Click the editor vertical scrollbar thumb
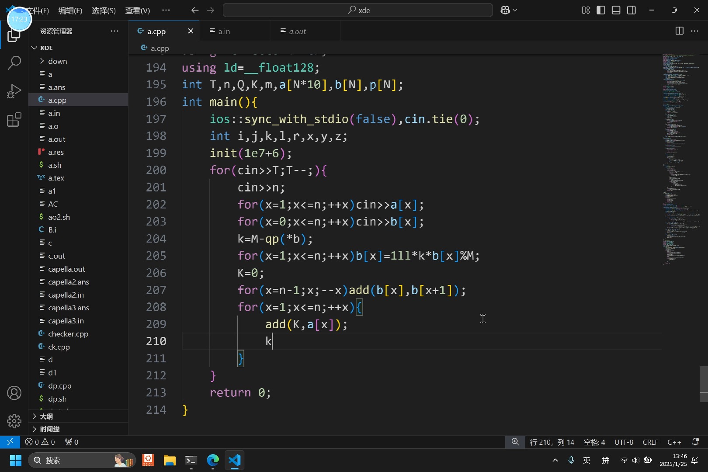Viewport: 708px width, 472px height. click(703, 379)
